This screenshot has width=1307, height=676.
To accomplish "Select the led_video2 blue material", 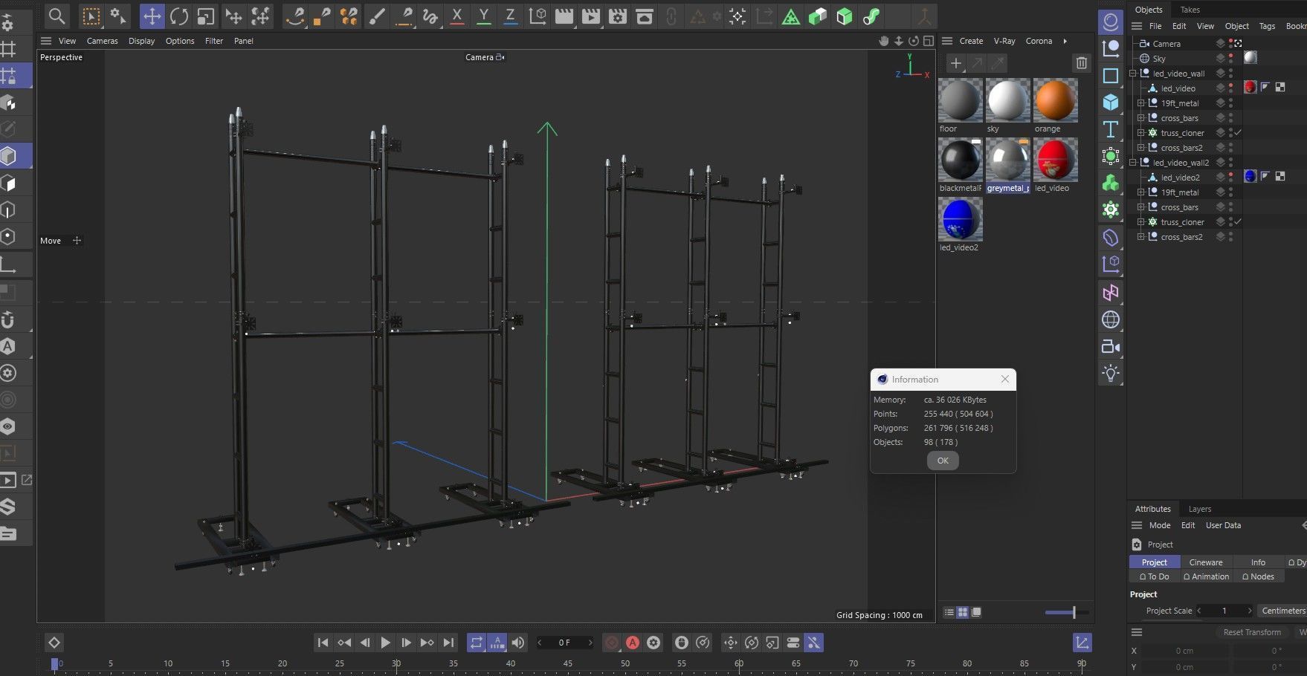I will click(961, 219).
